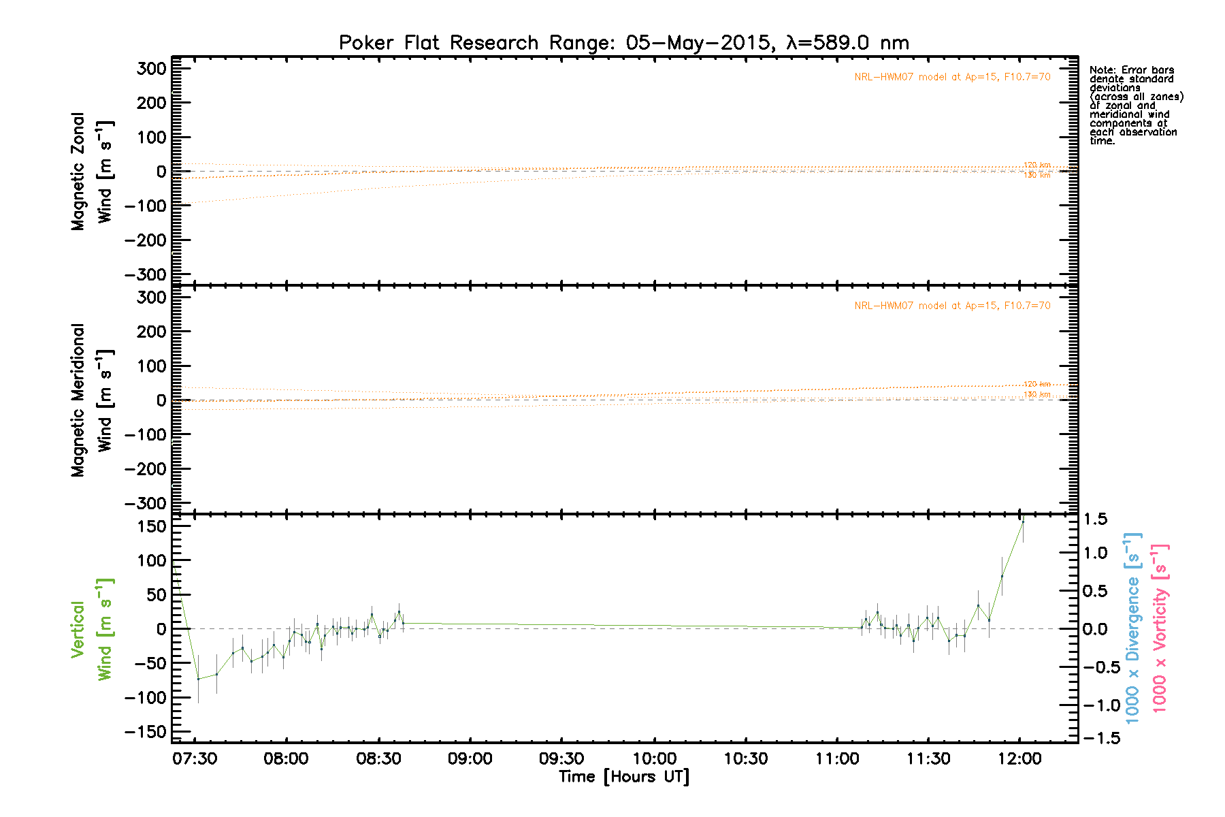Viewport: 1225px width, 817px height.
Task: Click the Poker Flat Research Range plot title
Action: click(x=623, y=43)
